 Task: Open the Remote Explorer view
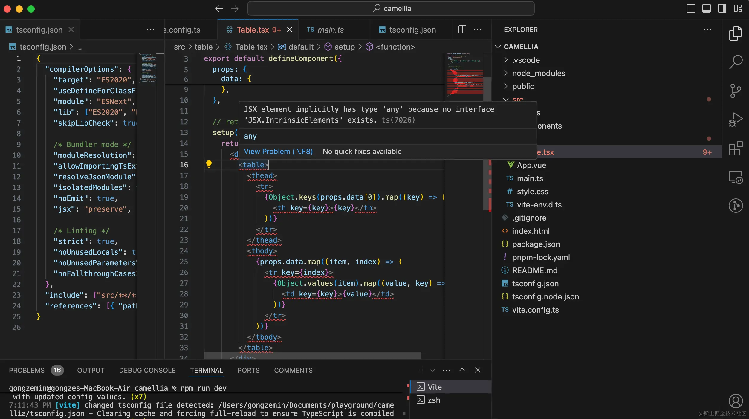tap(735, 178)
